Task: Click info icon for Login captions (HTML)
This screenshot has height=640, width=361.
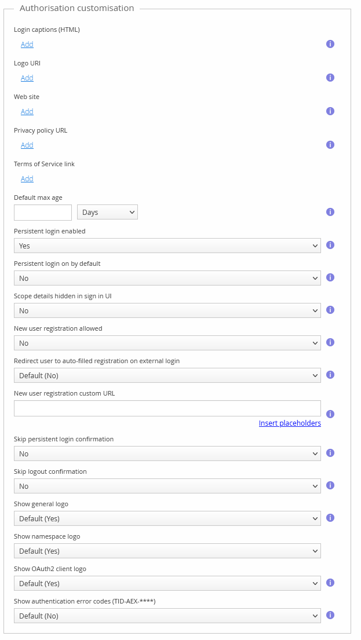Action: click(x=330, y=44)
